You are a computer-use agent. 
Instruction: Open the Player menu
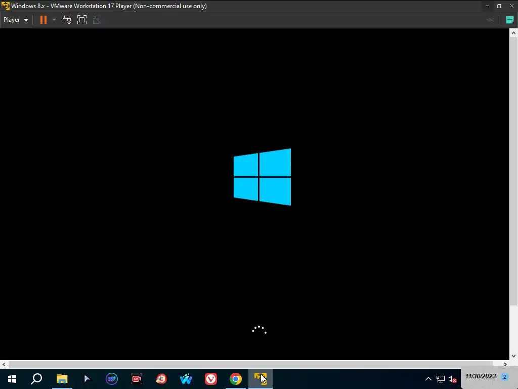(x=16, y=20)
